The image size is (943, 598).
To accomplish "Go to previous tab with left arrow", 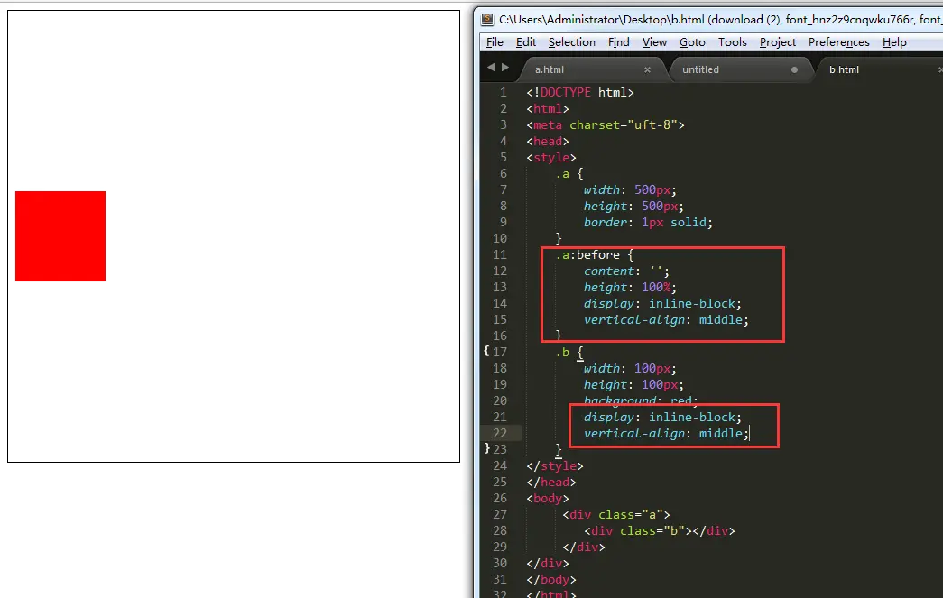I will (x=491, y=68).
